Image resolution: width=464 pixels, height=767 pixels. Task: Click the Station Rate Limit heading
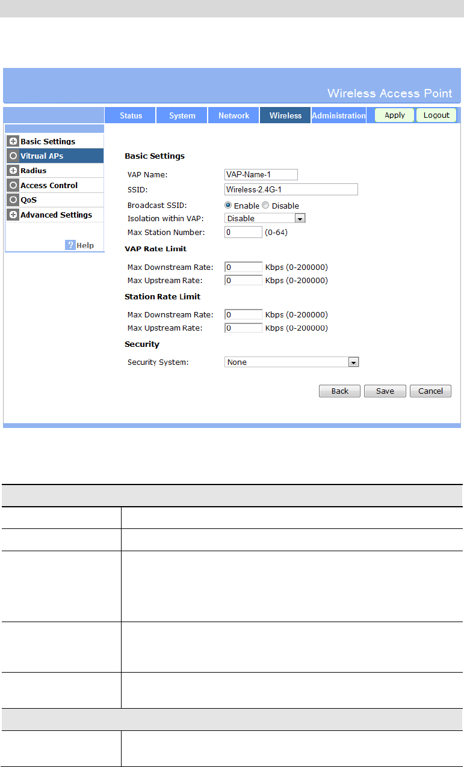pos(162,296)
